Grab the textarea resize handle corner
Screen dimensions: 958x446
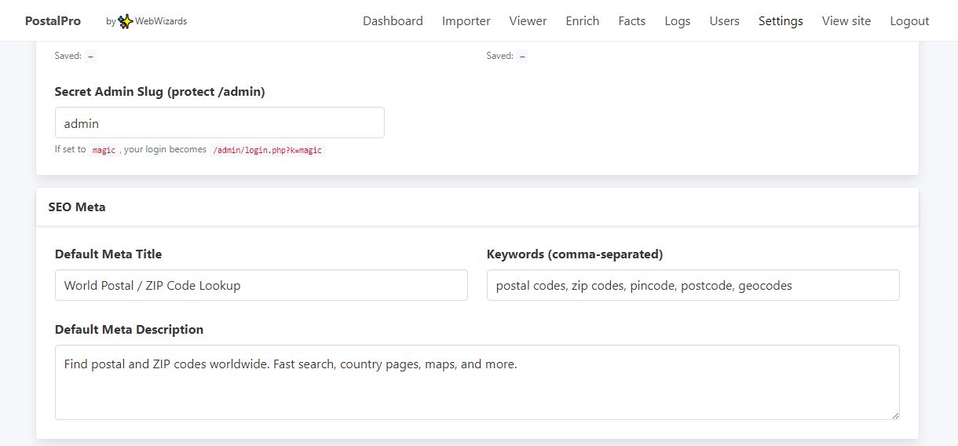(x=894, y=415)
